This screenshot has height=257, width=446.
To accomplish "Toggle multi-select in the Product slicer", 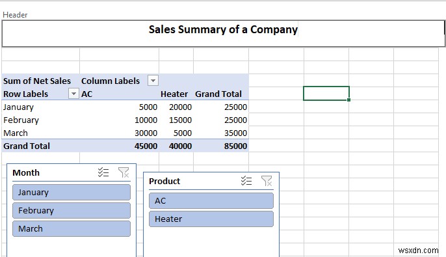I will (246, 181).
